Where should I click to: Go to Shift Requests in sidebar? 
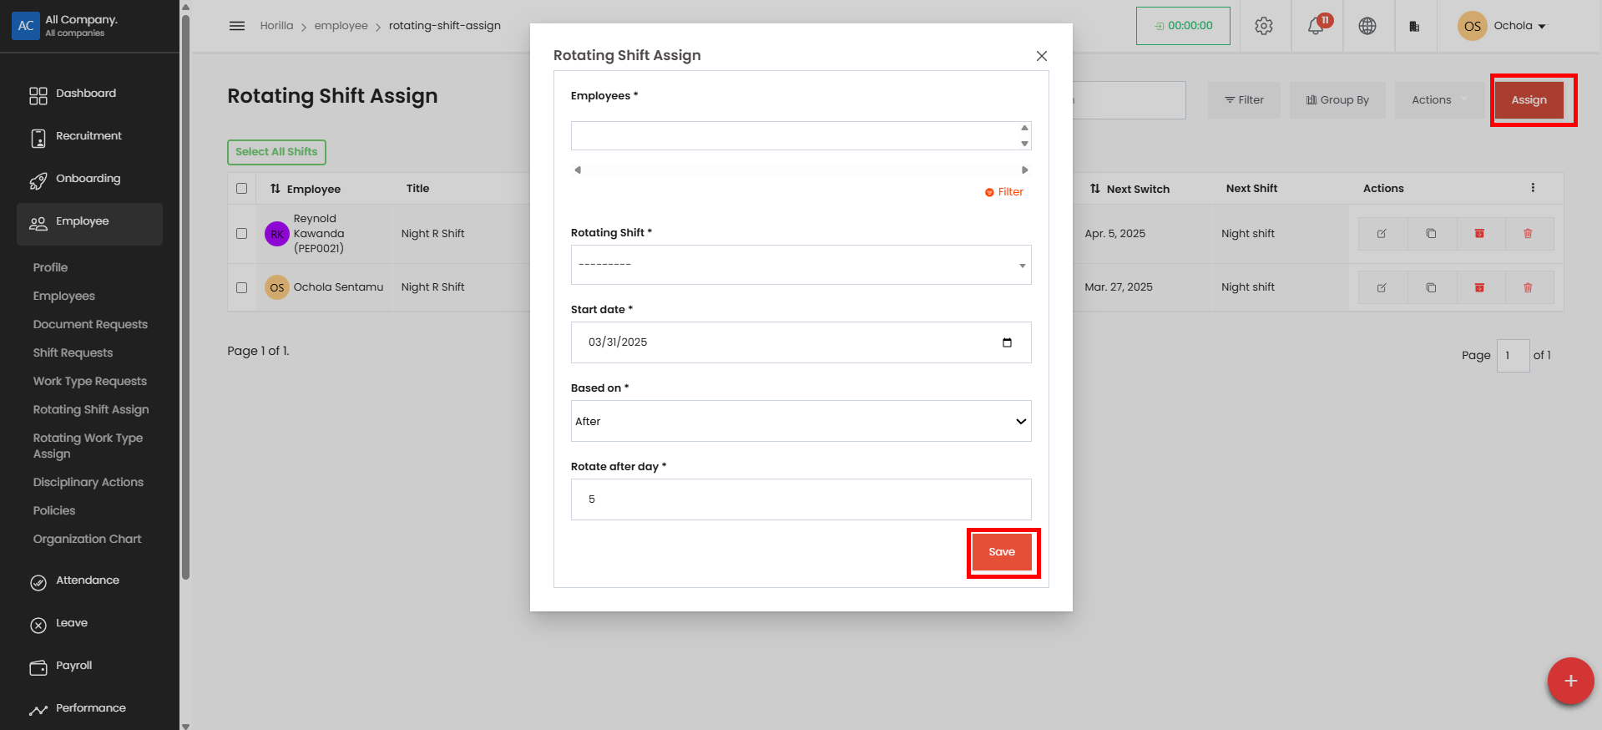point(73,352)
